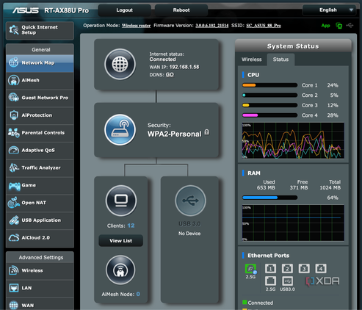Click the RAM usage history graph

[x=293, y=223]
